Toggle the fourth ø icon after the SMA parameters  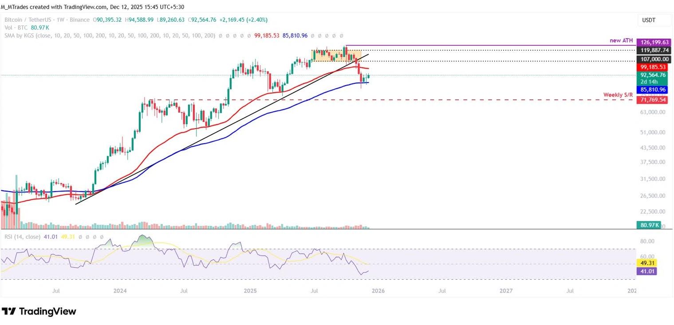click(x=241, y=35)
